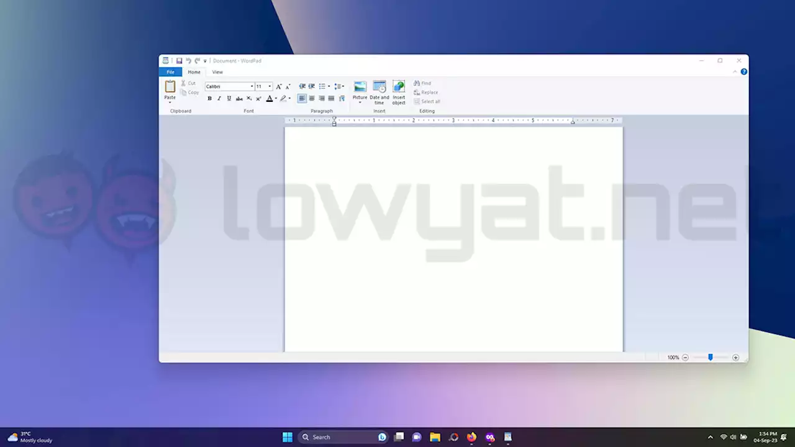
Task: Click Undo arrow in quick access toolbar
Action: click(188, 61)
